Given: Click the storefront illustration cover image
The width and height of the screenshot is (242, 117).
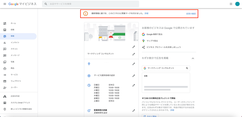Looking at the screenshot, I should (111, 32).
